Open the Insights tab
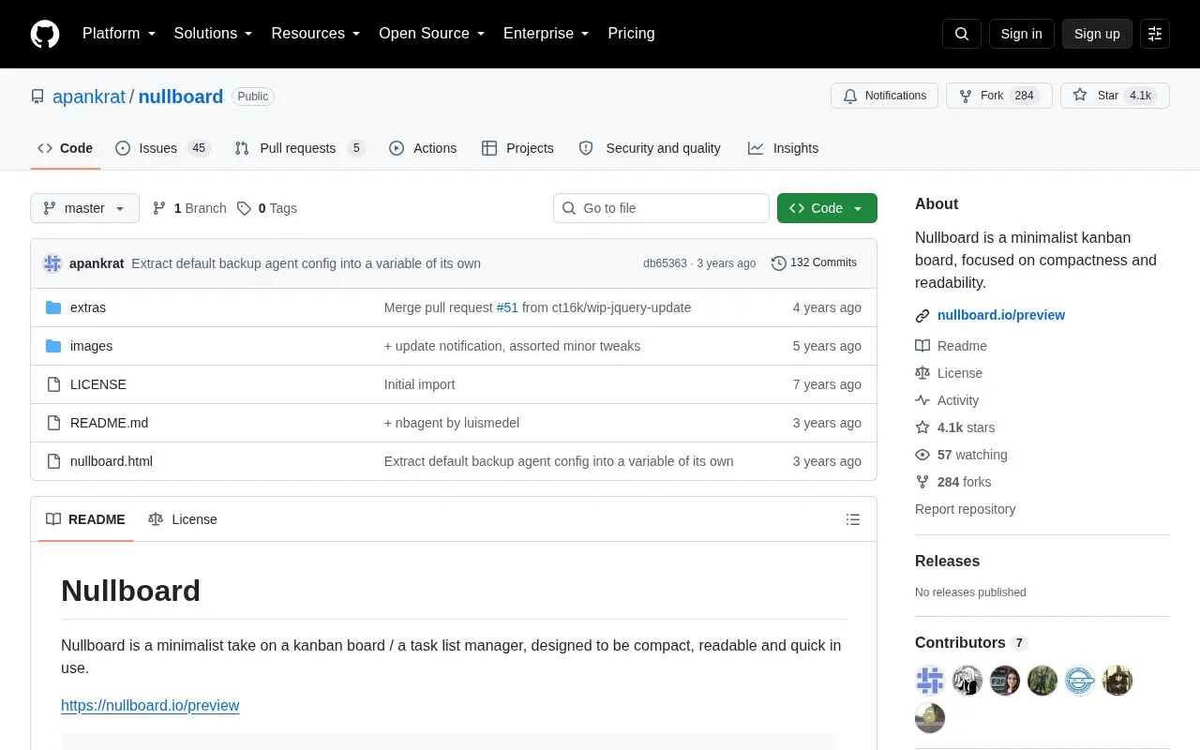 (783, 148)
